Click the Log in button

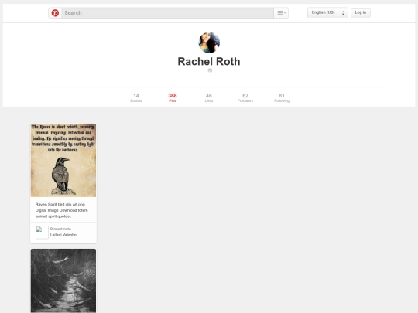361,12
